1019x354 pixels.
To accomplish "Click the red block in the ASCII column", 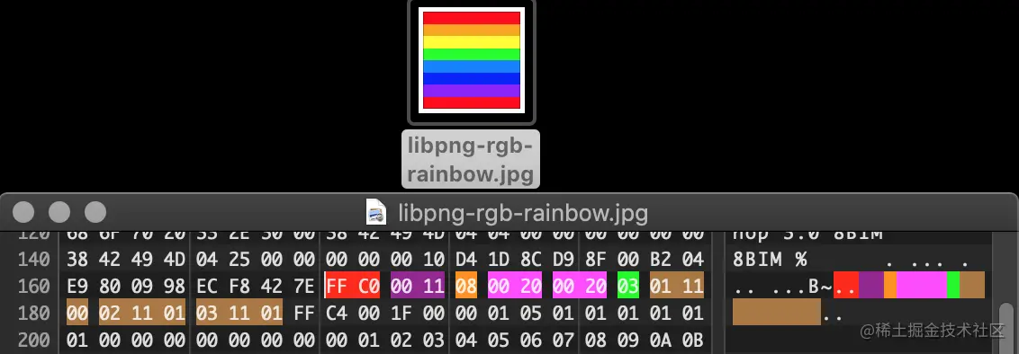I will [845, 286].
